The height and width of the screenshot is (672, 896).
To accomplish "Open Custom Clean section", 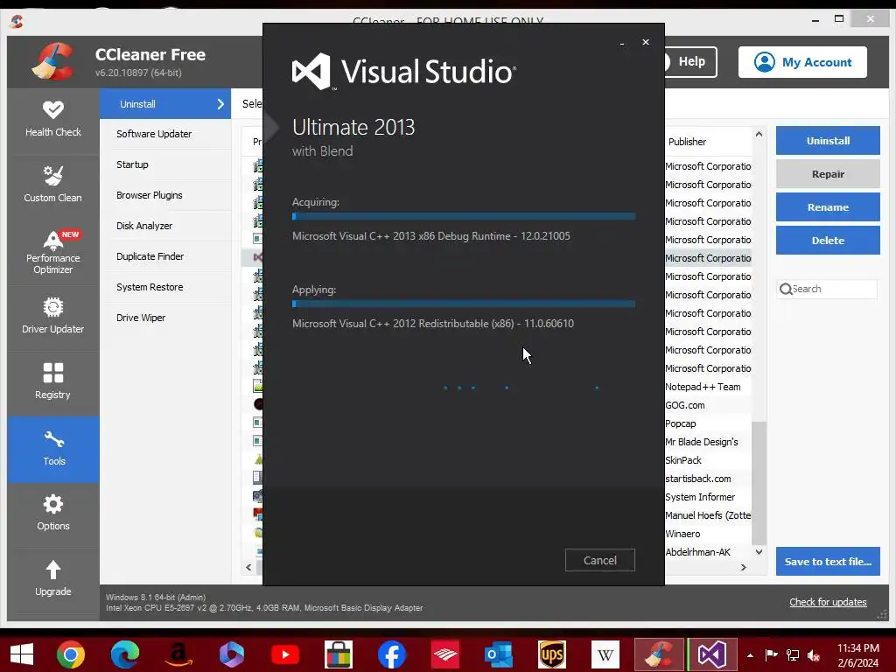I will pos(53,184).
